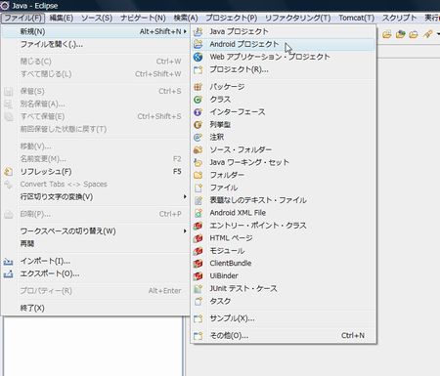440x376 pixels.
Task: Open the スクリプト menu
Action: point(400,18)
